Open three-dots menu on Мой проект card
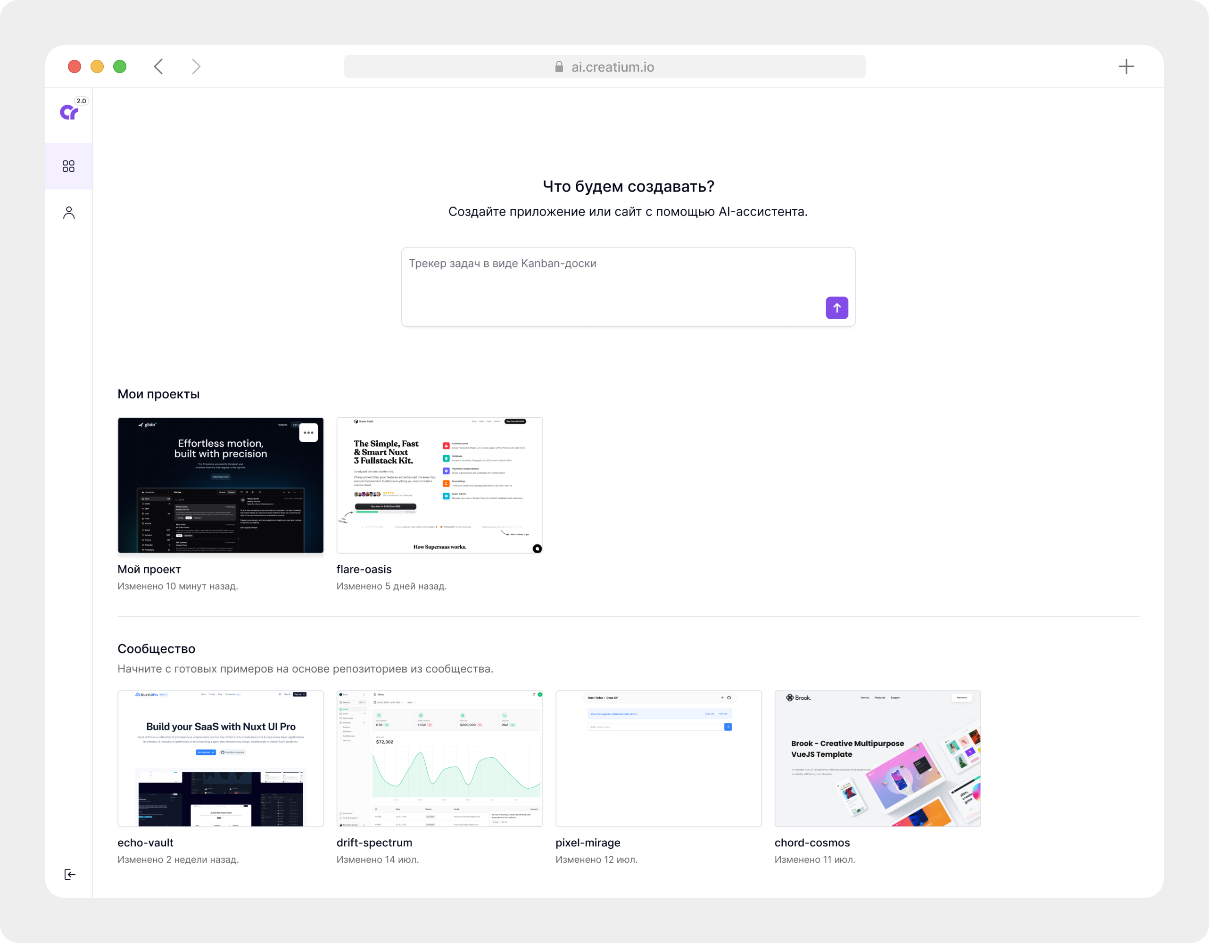 [308, 433]
